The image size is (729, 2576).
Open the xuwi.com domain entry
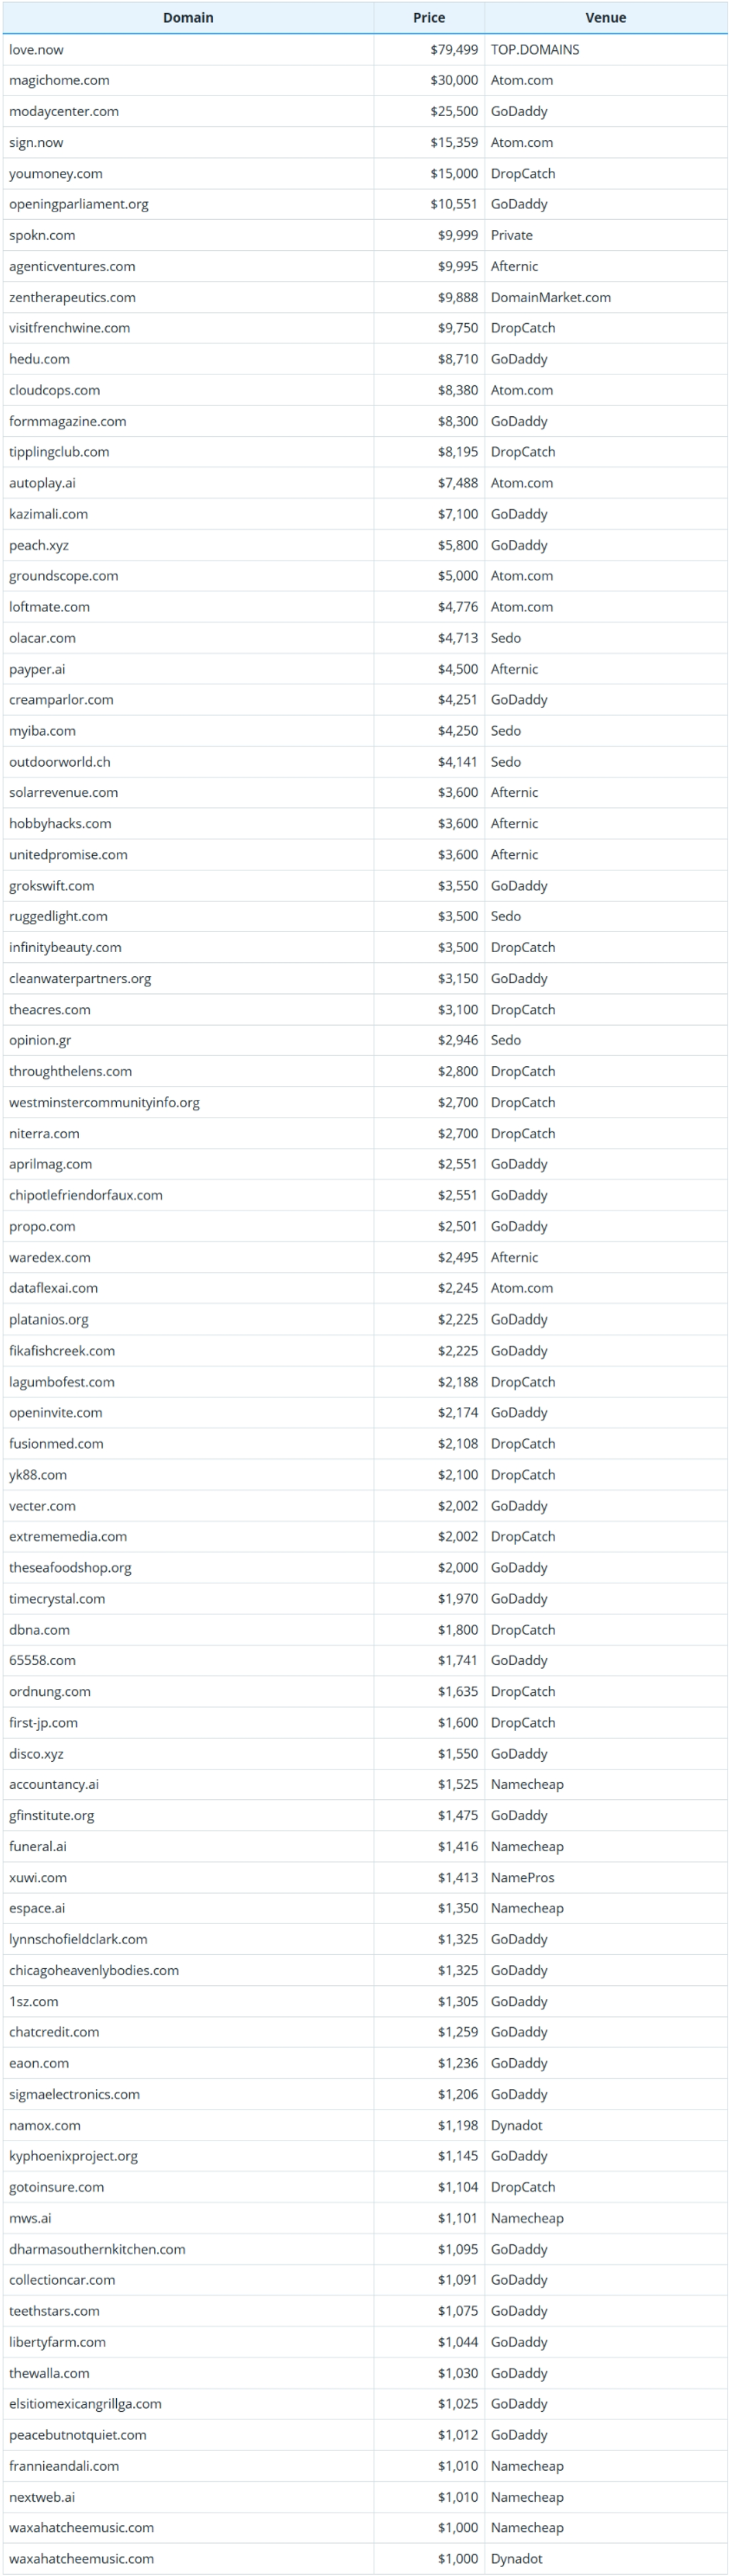pos(38,1878)
